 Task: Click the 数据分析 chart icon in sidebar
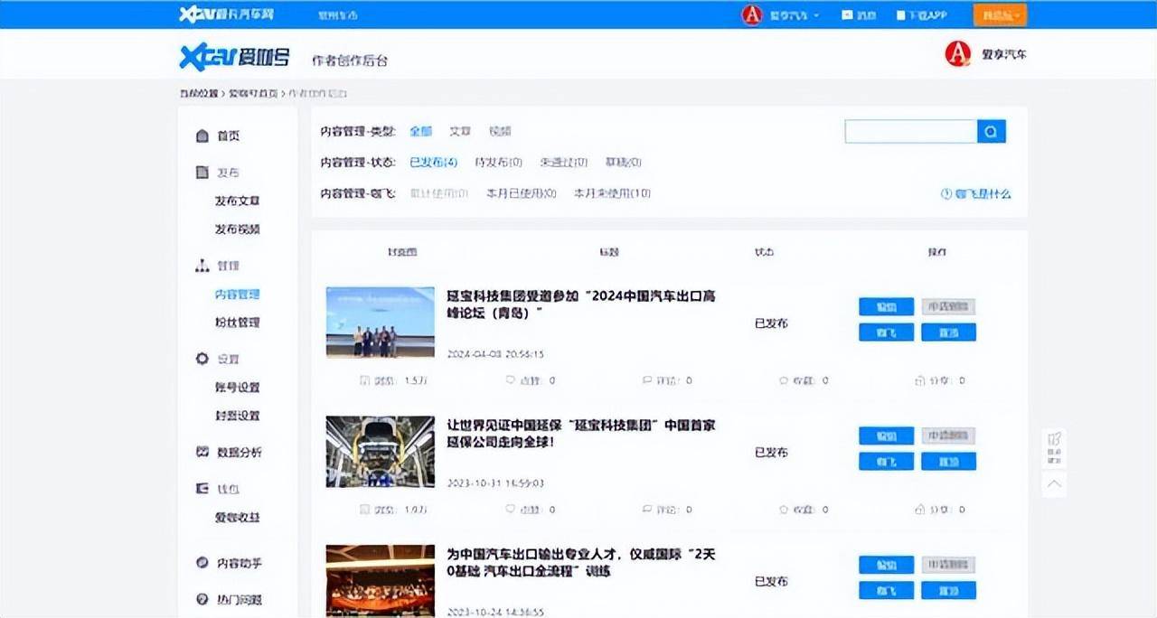click(x=202, y=452)
